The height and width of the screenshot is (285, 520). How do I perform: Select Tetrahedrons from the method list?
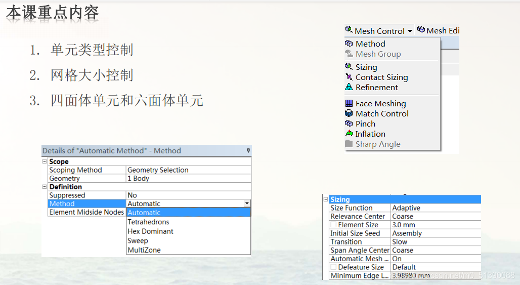148,222
